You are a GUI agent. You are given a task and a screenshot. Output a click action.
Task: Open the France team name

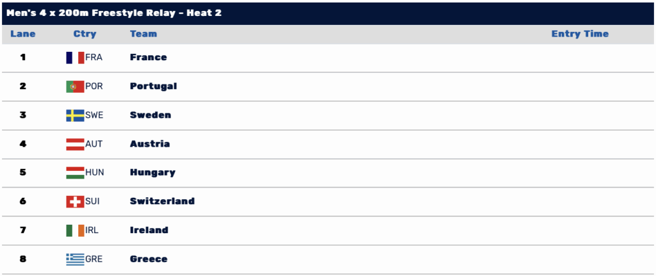[149, 57]
